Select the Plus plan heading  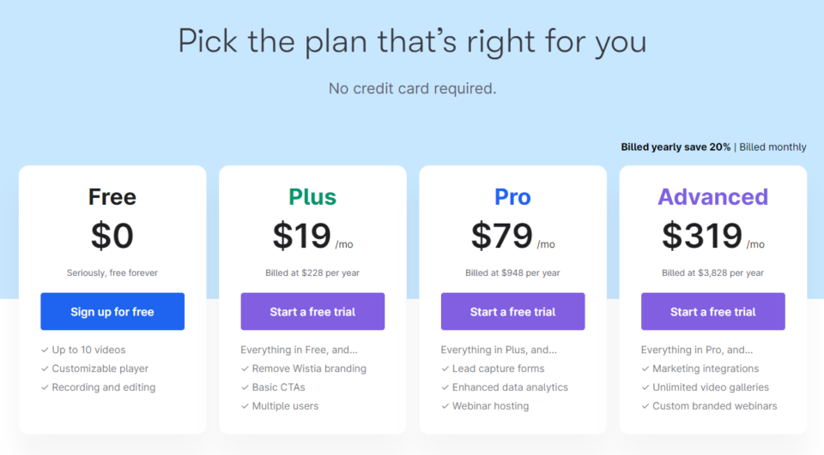[312, 197]
